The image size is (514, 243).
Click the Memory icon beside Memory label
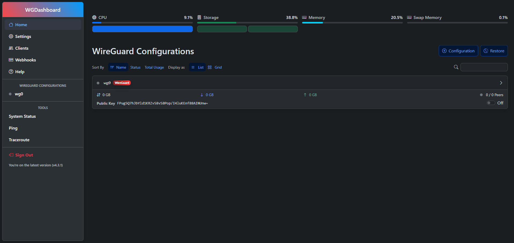click(x=304, y=17)
